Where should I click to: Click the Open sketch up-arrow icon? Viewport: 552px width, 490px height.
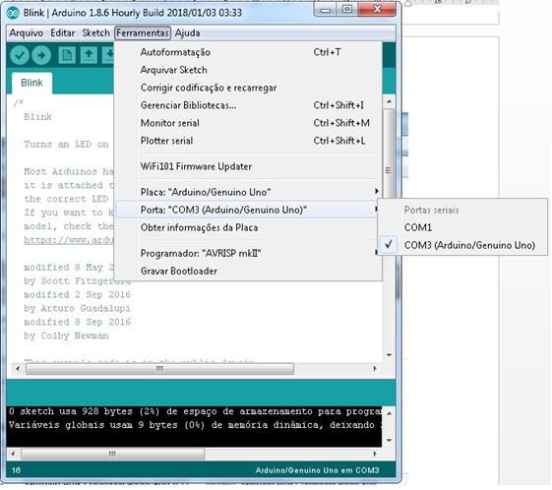[89, 55]
